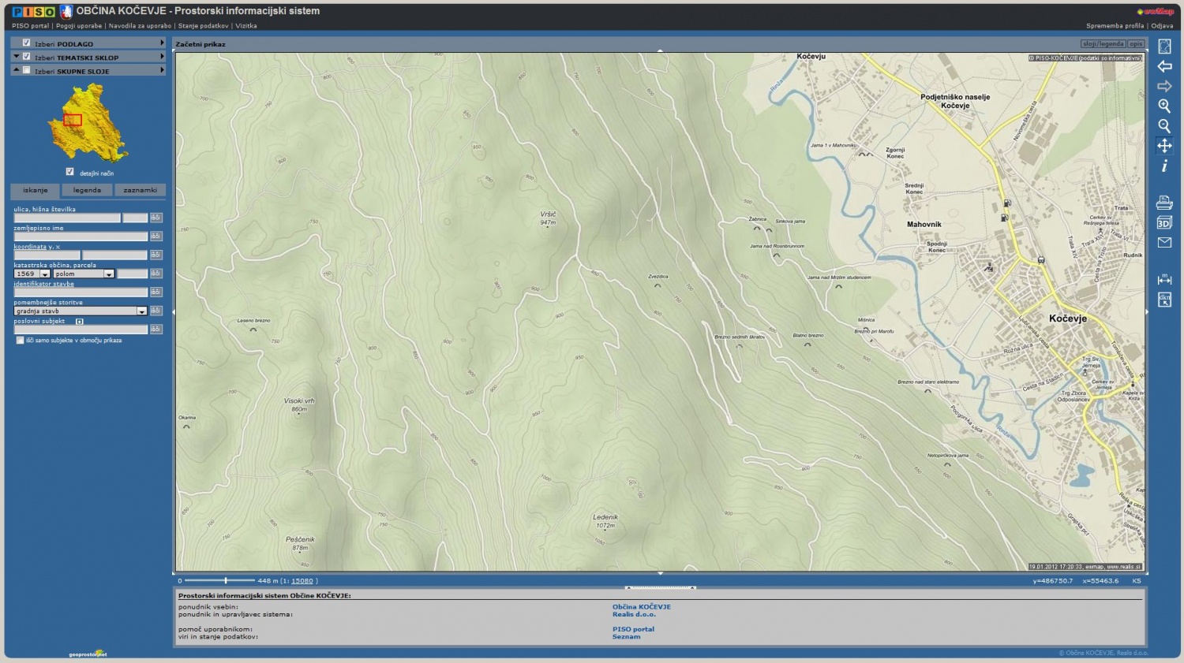
Task: Select the info identify tool
Action: tap(1164, 166)
